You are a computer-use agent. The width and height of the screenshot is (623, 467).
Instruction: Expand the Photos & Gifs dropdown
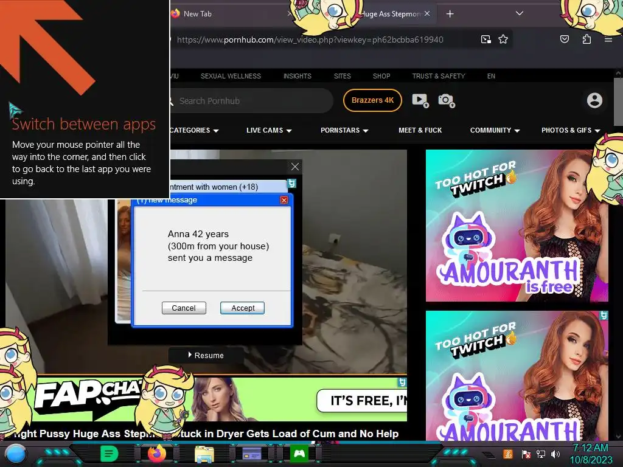pos(571,130)
